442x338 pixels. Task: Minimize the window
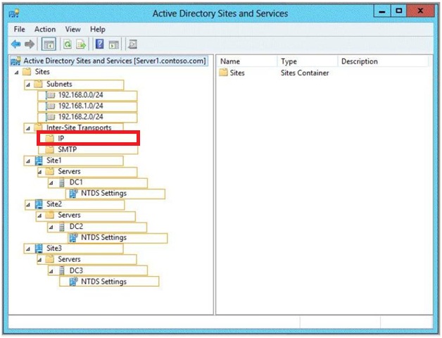point(382,11)
